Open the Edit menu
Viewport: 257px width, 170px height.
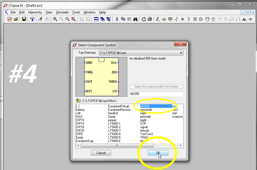[22, 12]
